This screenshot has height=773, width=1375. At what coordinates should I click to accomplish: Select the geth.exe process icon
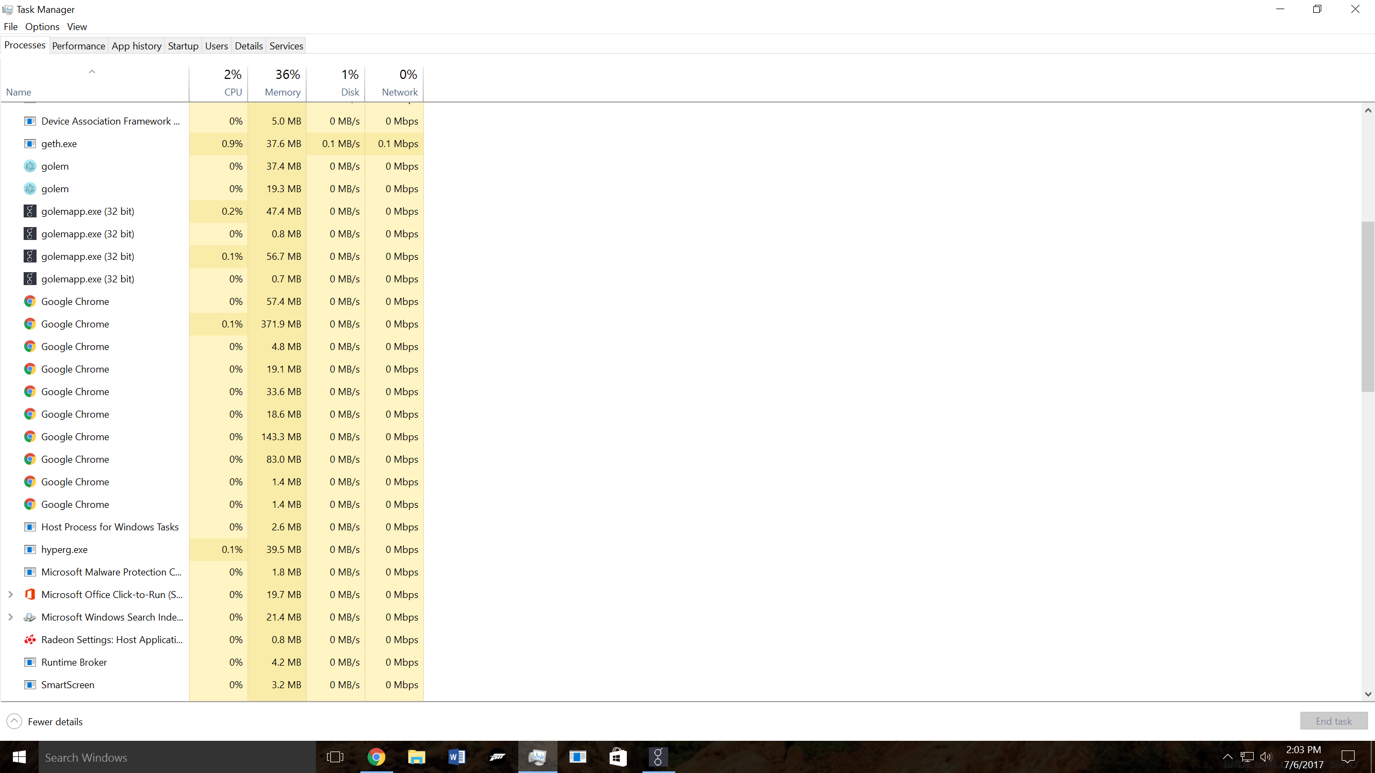click(30, 143)
